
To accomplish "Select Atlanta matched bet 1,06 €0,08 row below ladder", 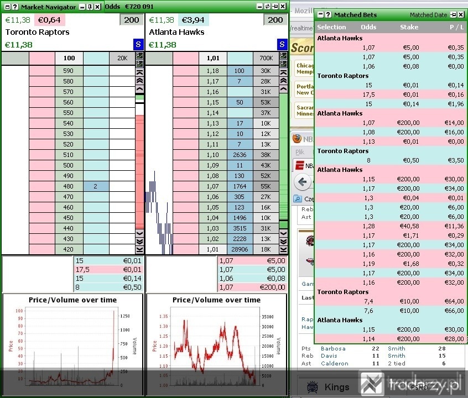I will pyautogui.click(x=252, y=279).
